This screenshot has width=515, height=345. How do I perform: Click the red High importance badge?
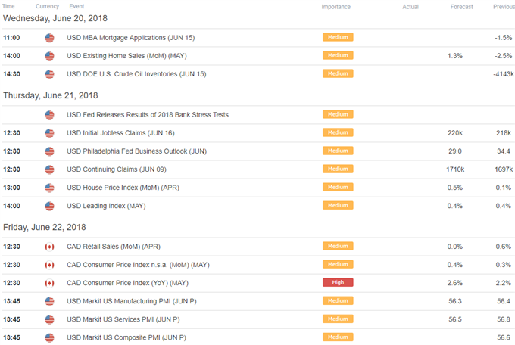click(338, 282)
